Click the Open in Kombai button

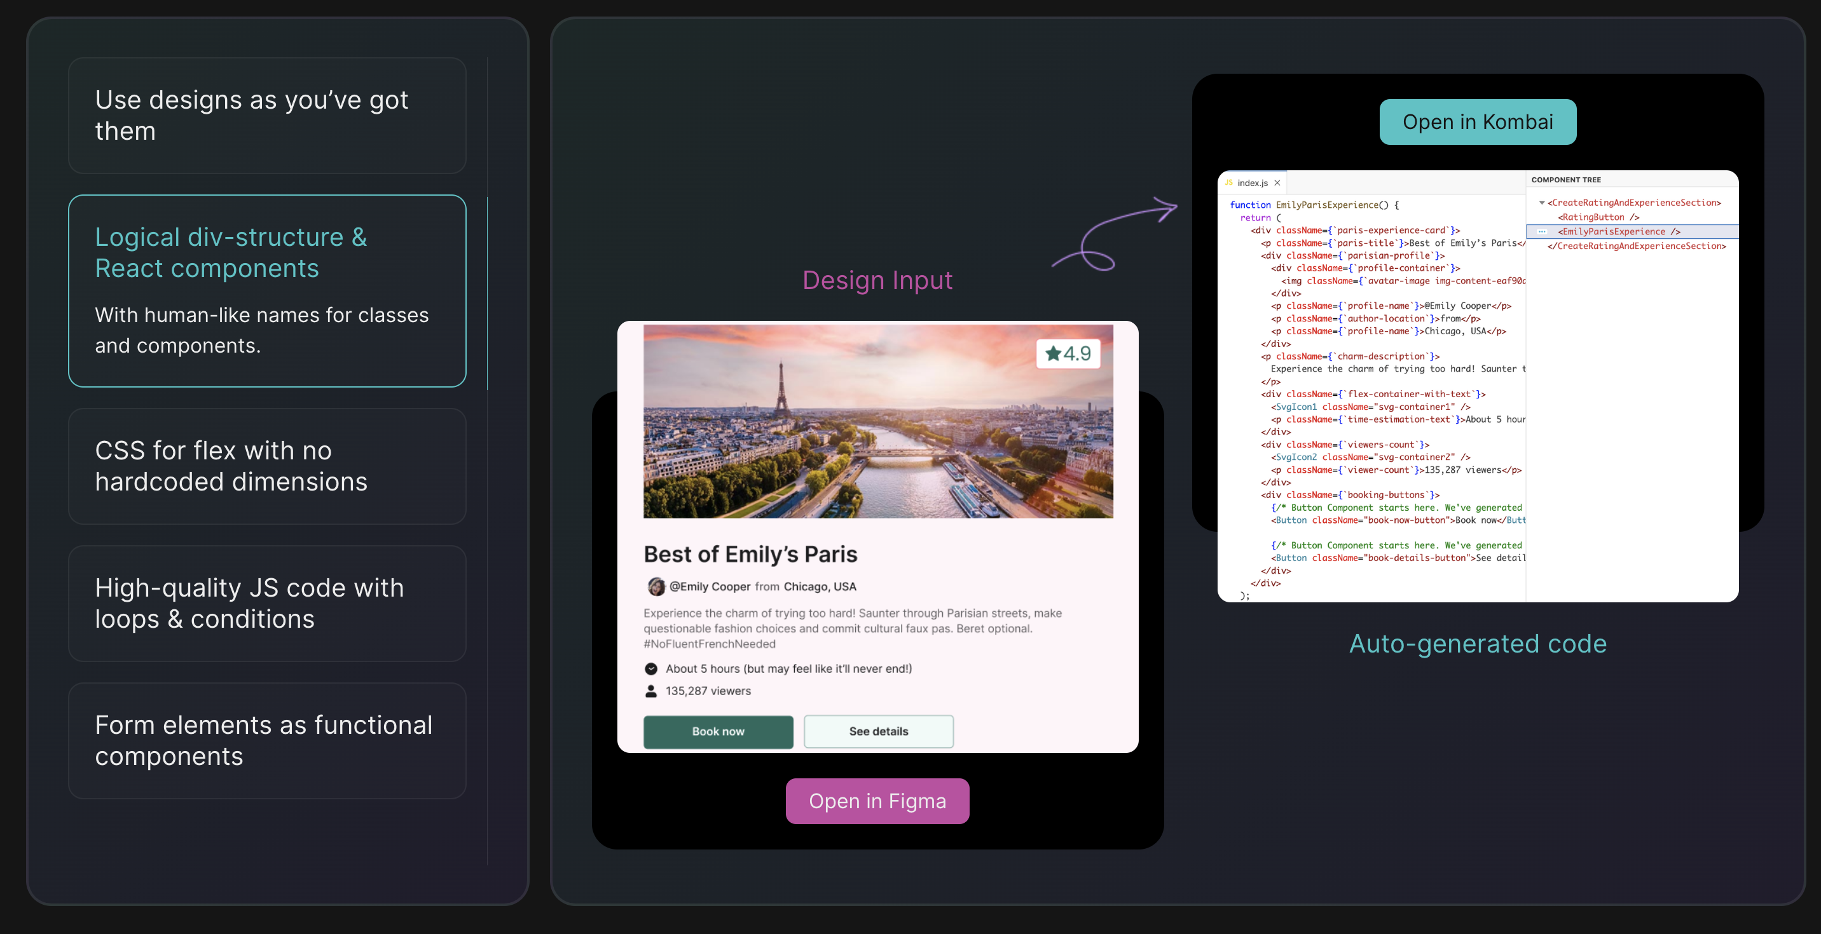pyautogui.click(x=1478, y=121)
